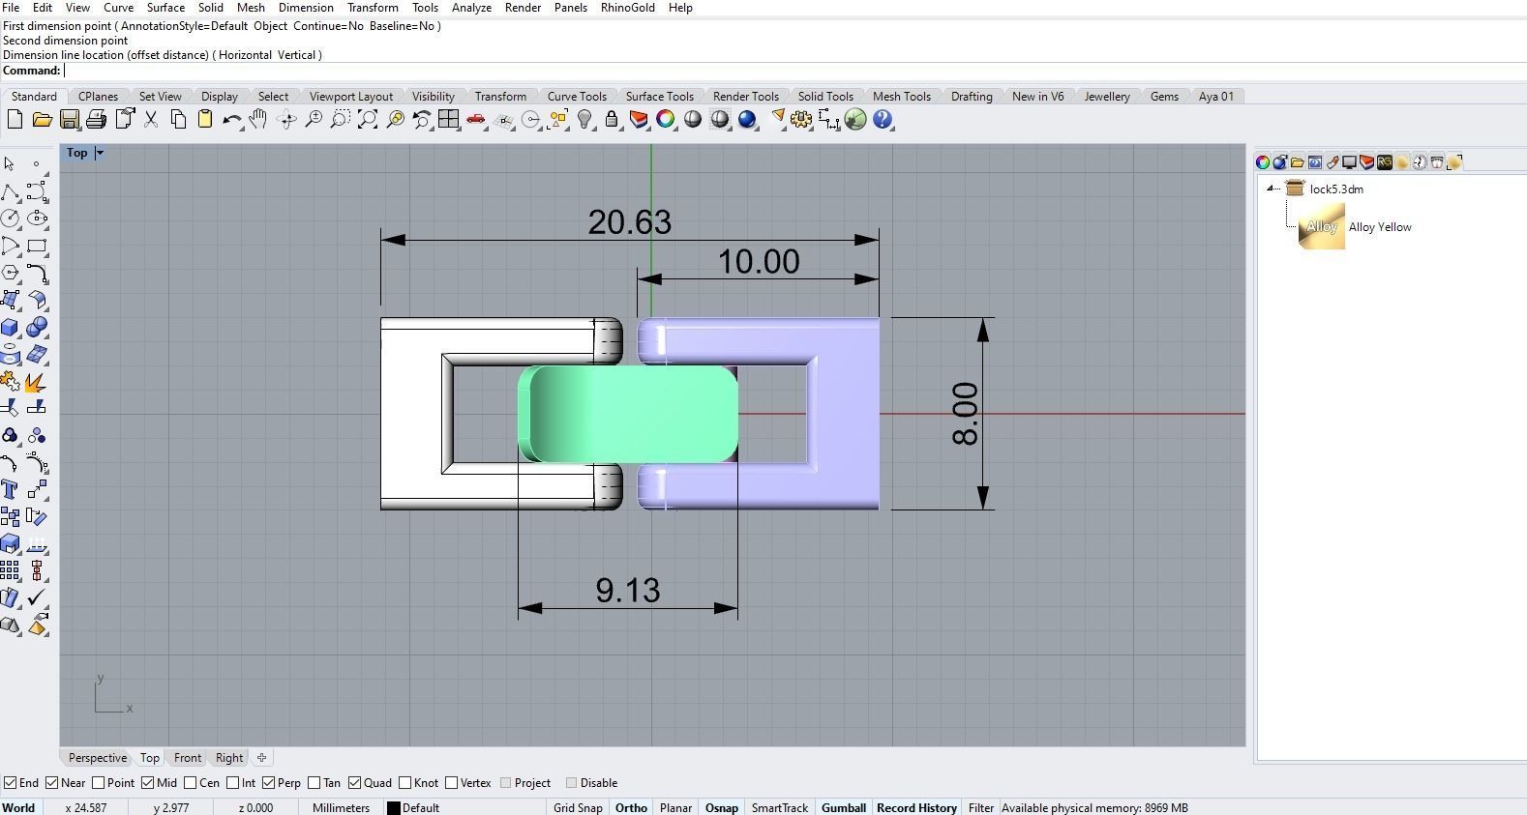The width and height of the screenshot is (1527, 815).
Task: Open the Top viewport dropdown arrow
Action: coord(99,153)
